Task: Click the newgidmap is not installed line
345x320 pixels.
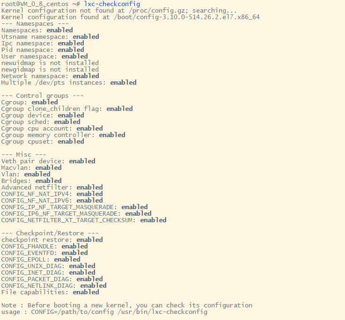Action: [x=50, y=70]
